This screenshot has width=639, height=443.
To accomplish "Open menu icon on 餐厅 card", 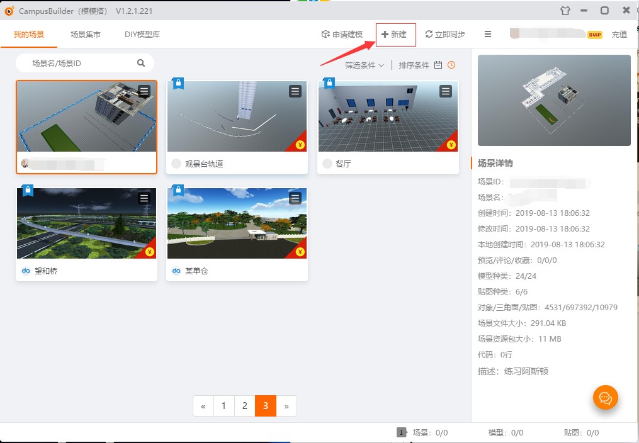I will point(446,91).
